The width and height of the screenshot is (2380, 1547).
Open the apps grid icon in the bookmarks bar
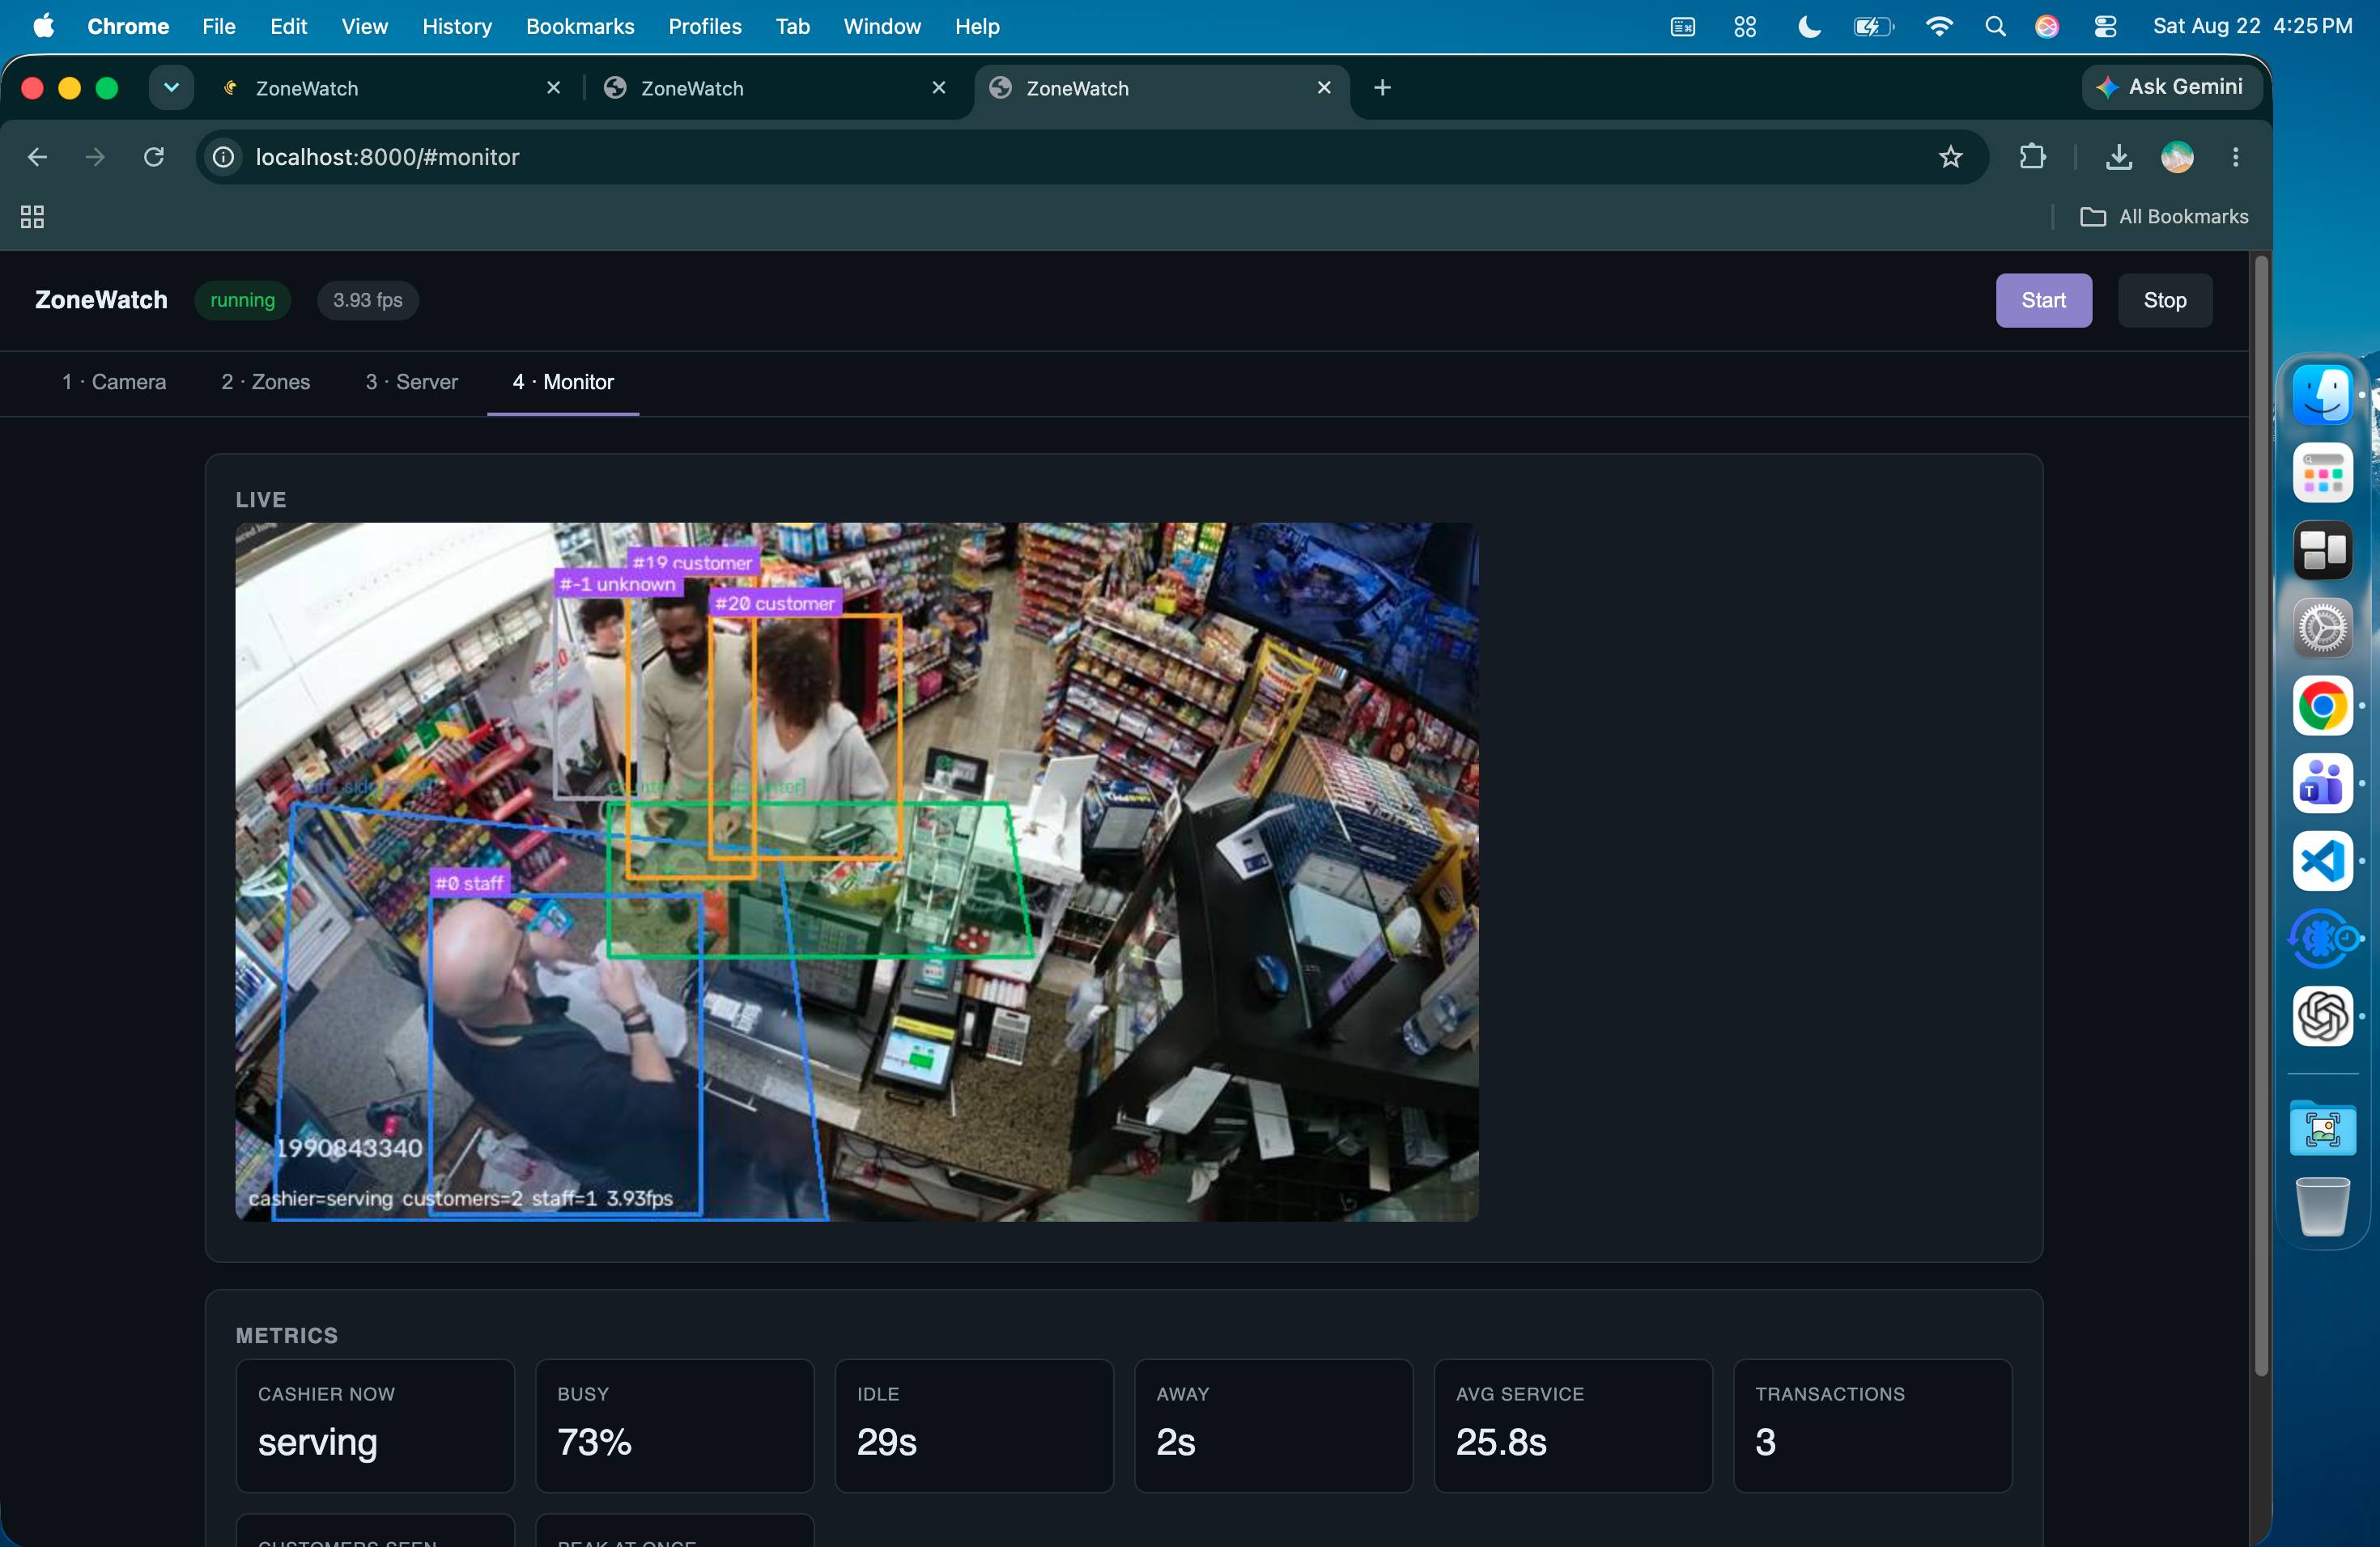pos(32,217)
